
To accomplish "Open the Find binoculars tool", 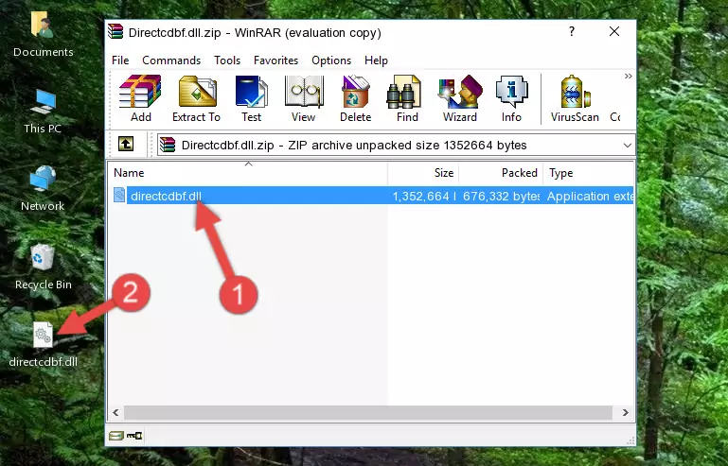I will 407,98.
